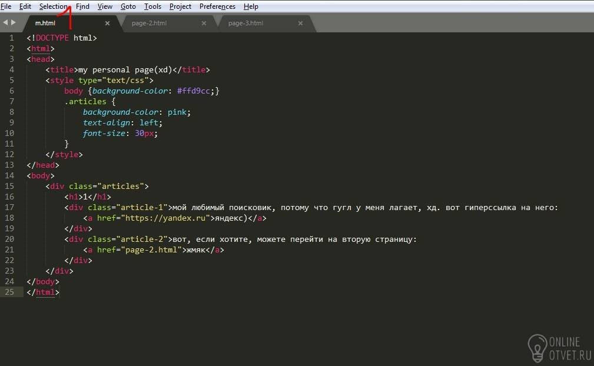Open the Edit menu

tap(25, 6)
